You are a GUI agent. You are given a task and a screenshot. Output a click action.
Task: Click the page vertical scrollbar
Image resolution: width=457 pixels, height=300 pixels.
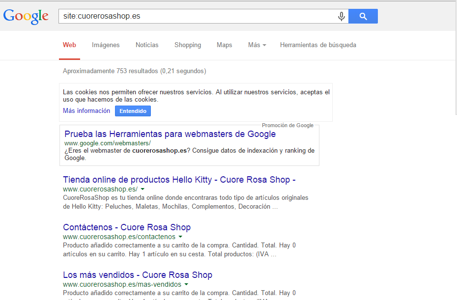pyautogui.click(x=456, y=58)
